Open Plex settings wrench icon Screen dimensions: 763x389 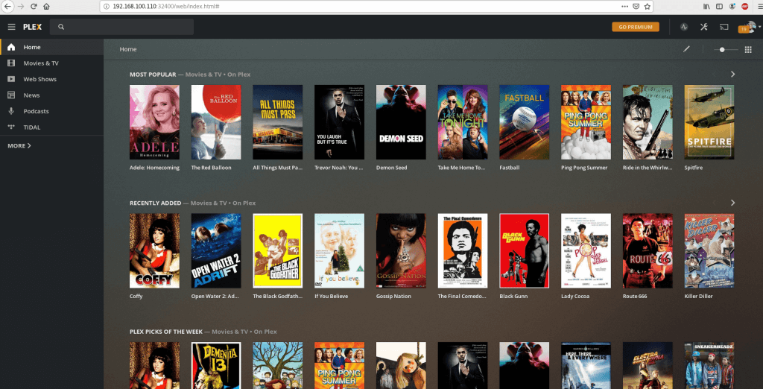coord(703,27)
